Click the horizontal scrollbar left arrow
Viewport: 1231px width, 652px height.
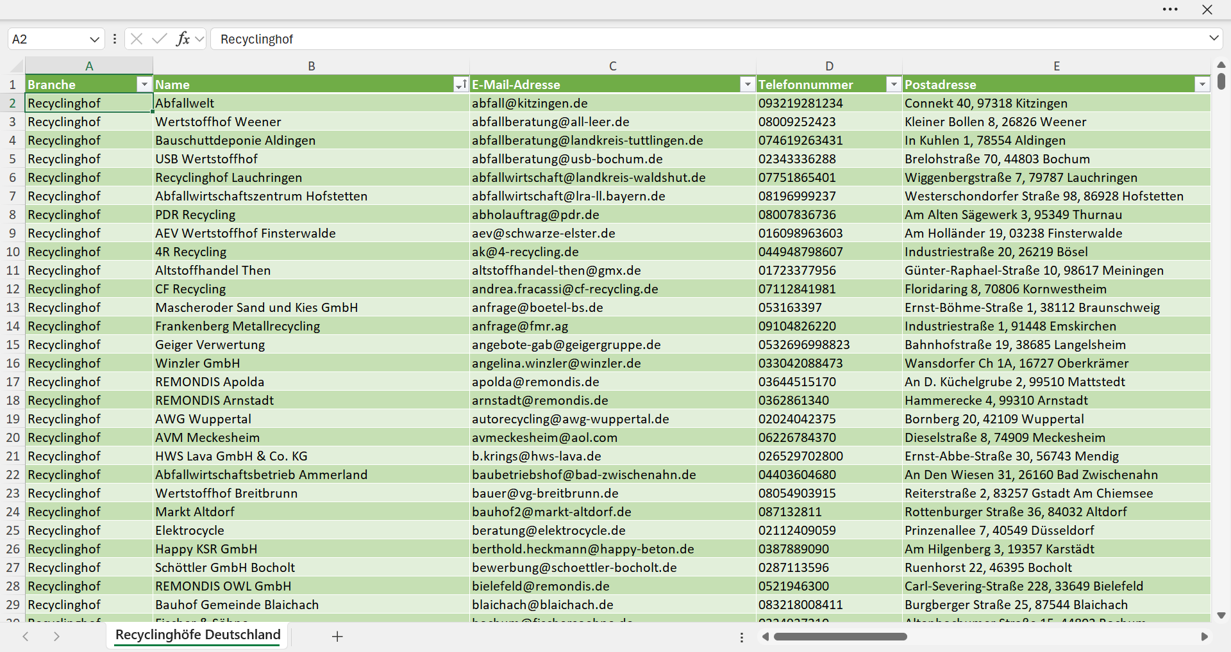(x=765, y=637)
